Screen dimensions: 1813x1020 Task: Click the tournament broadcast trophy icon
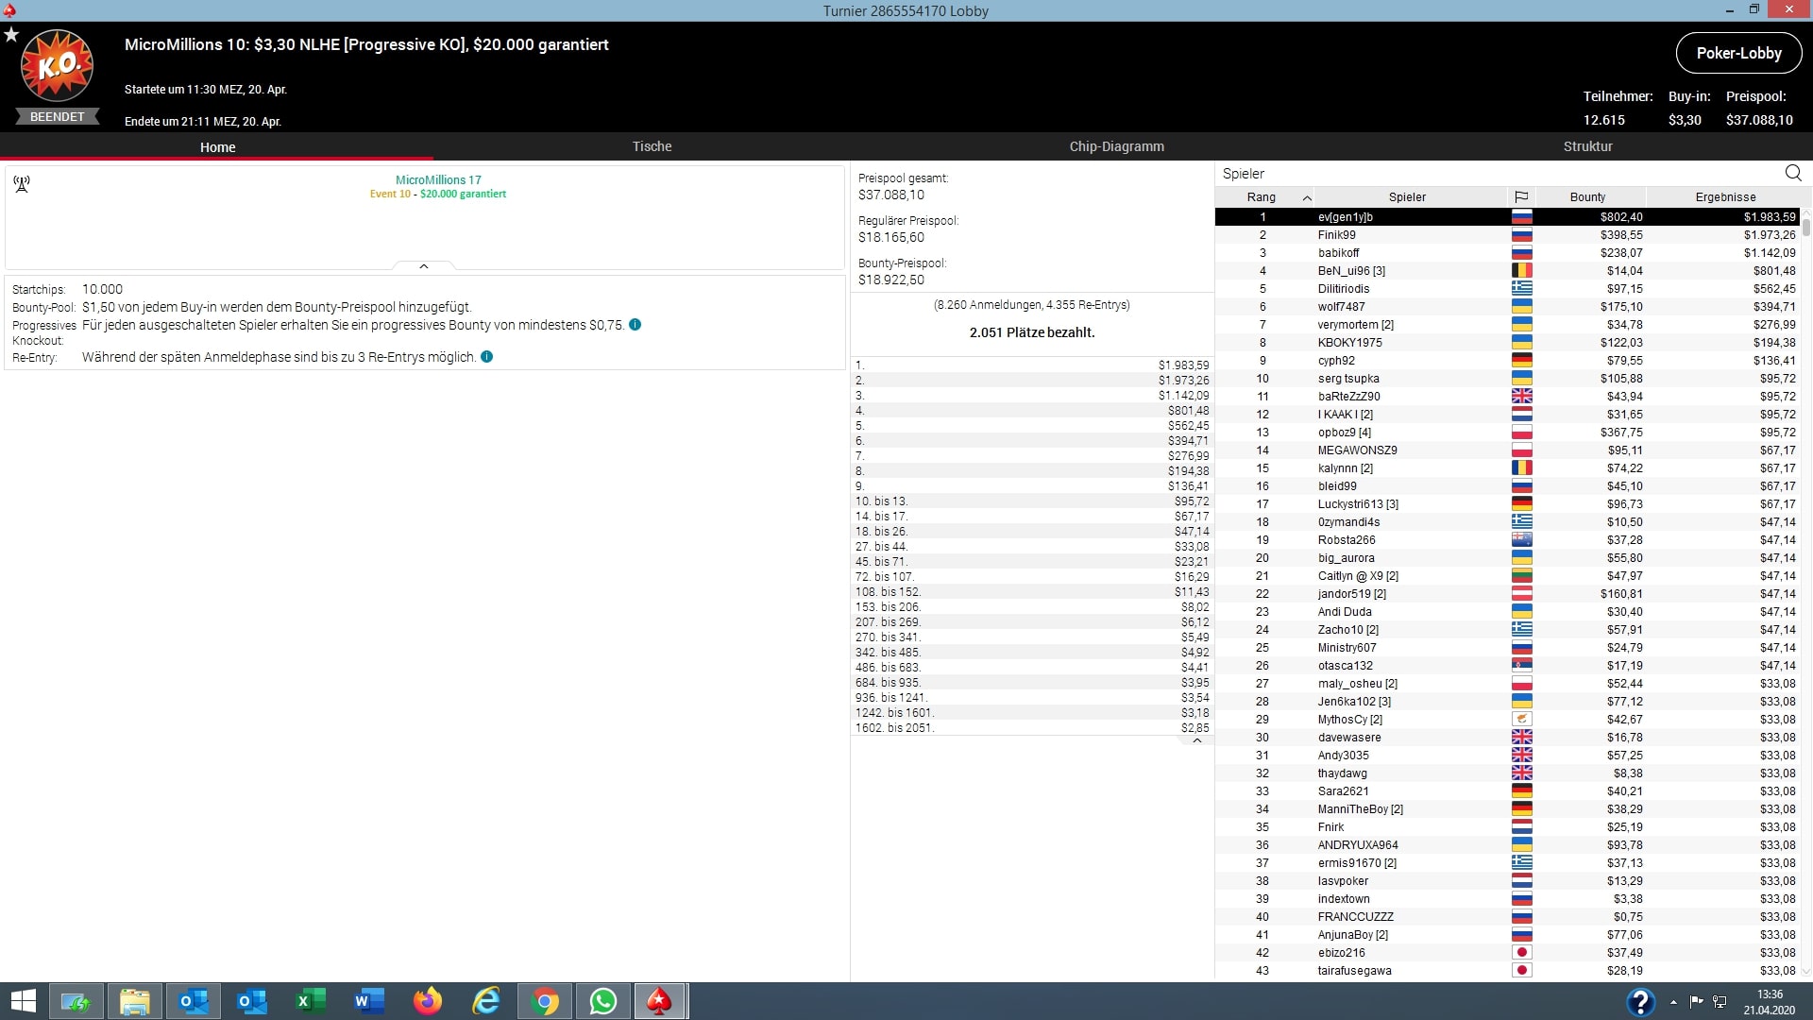pyautogui.click(x=22, y=183)
